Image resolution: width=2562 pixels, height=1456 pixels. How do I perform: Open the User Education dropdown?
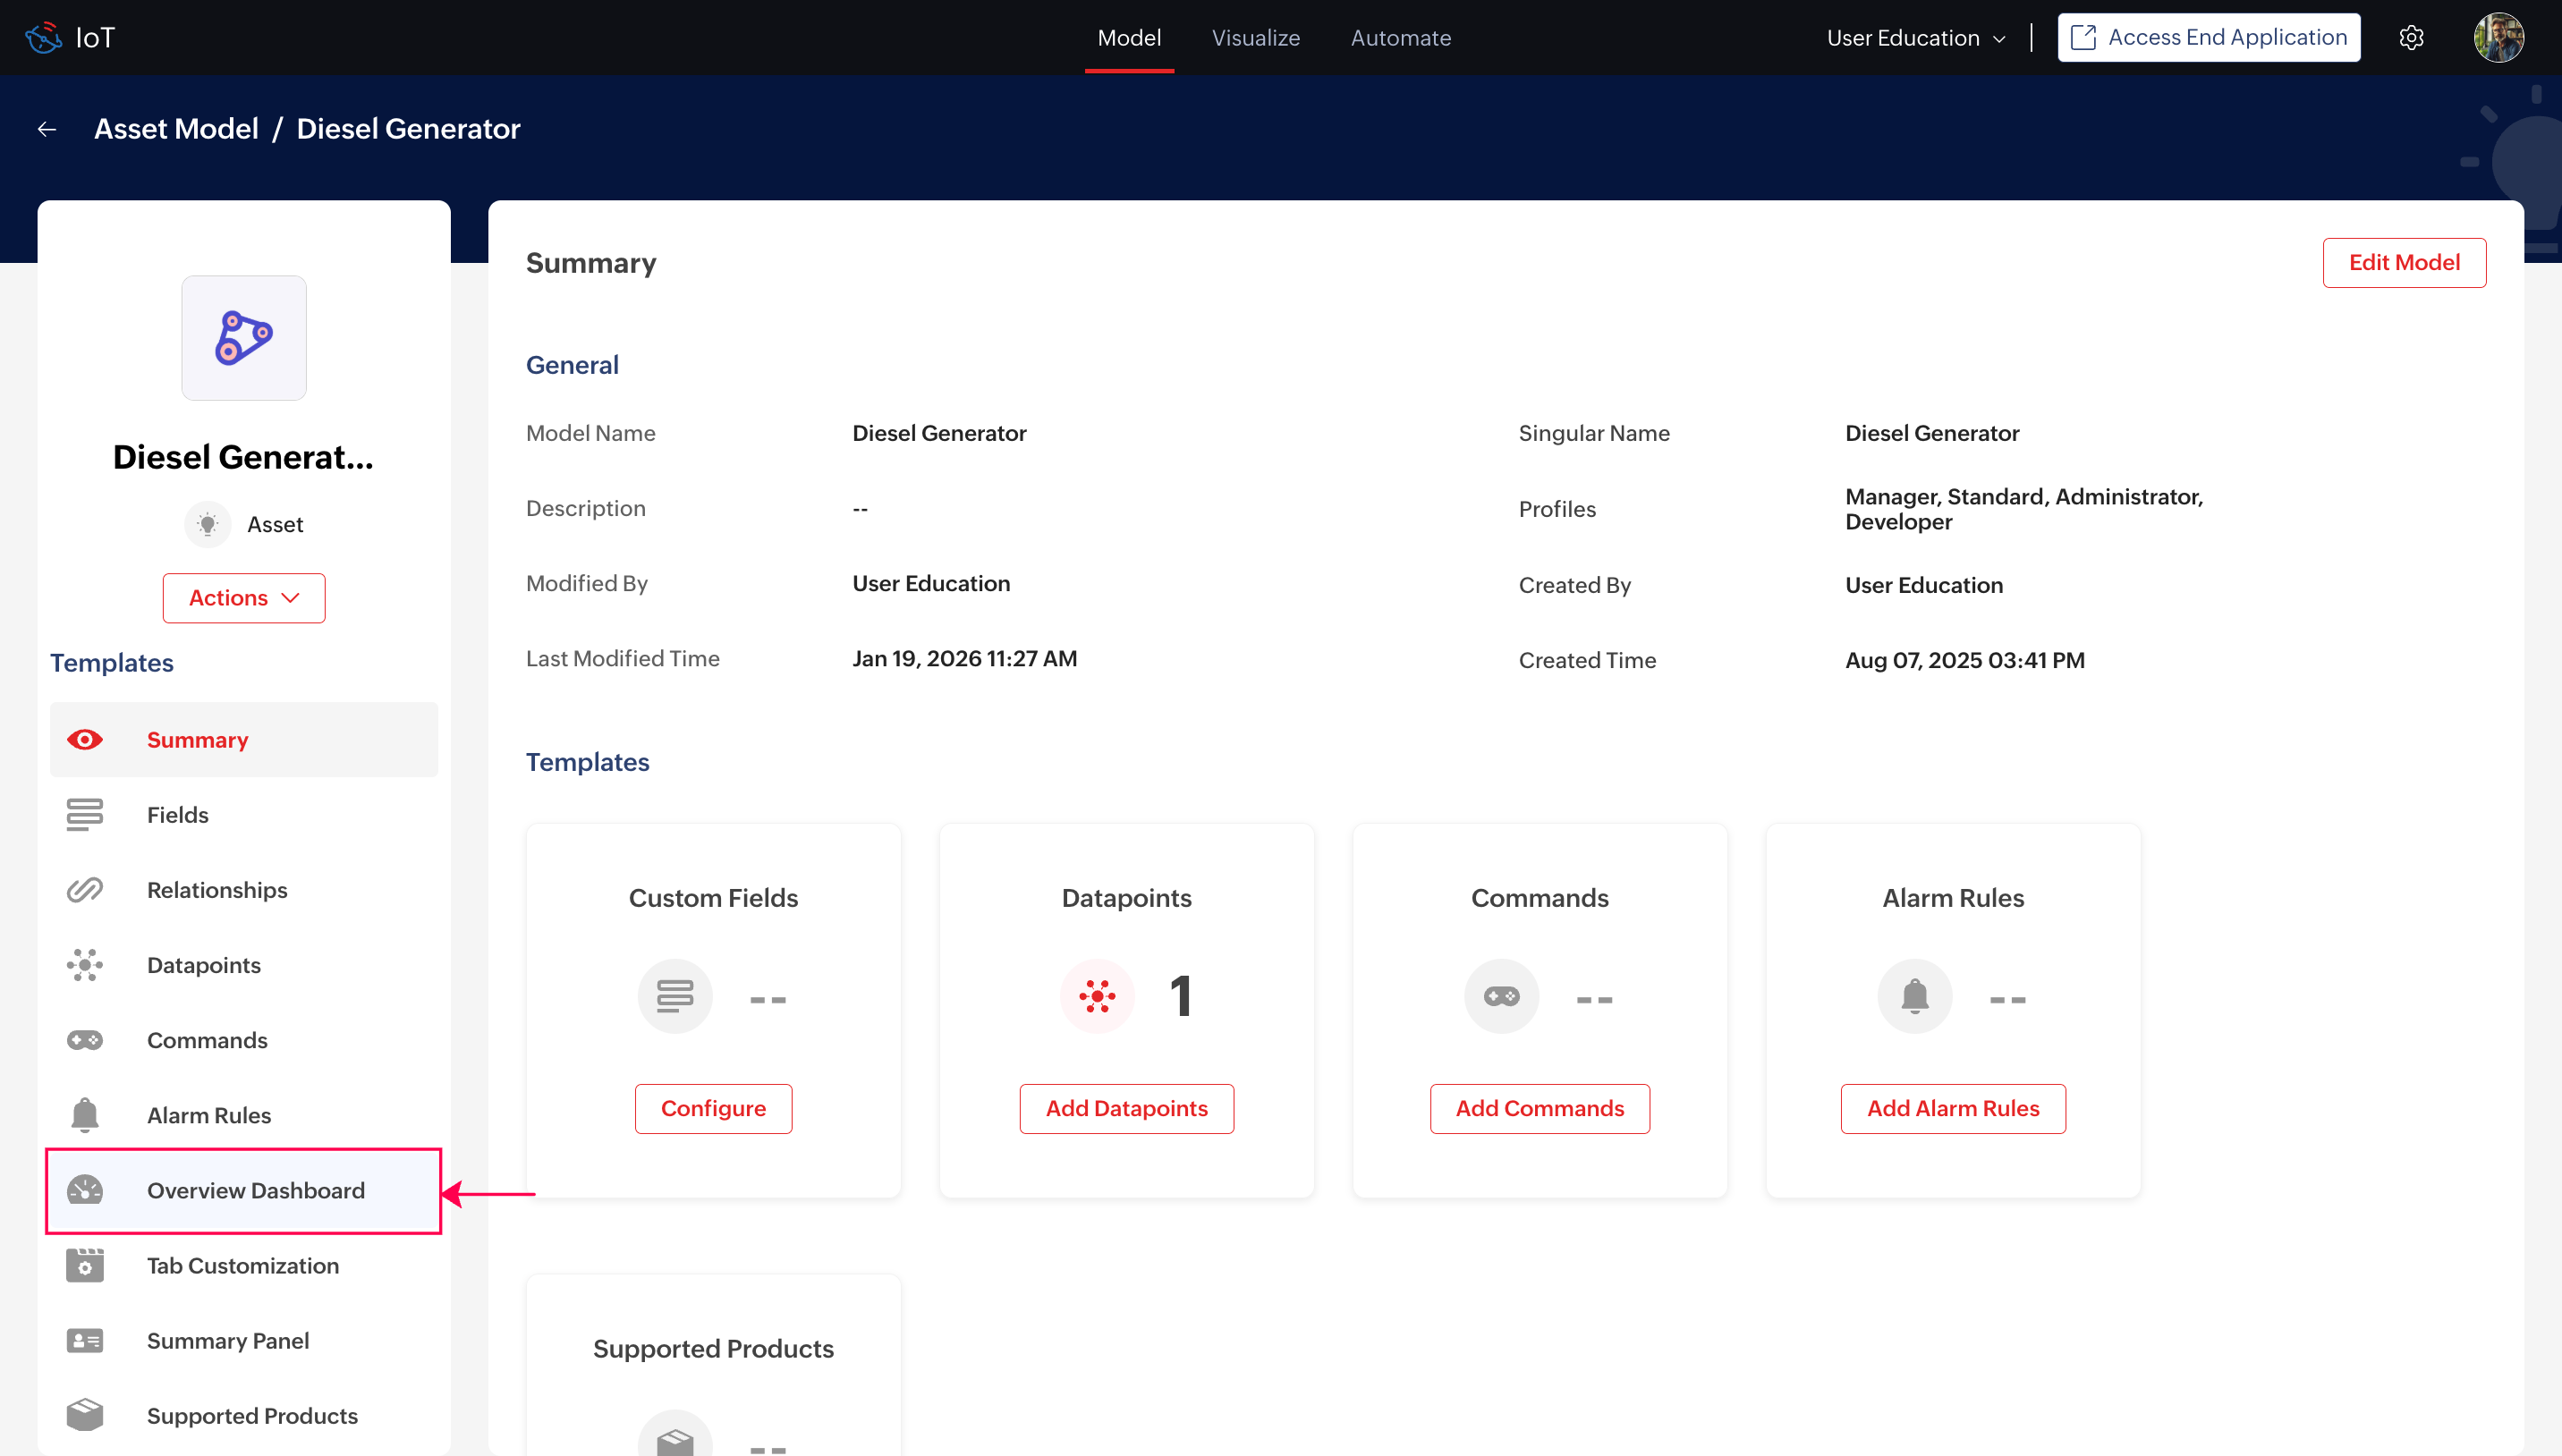pos(1915,38)
